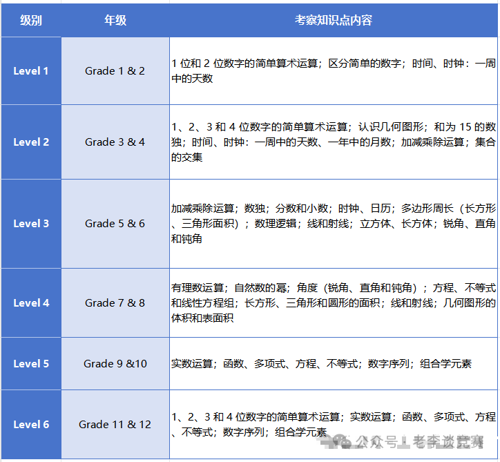The image size is (500, 462).
Task: Select the Level 4 cell
Action: 31,303
